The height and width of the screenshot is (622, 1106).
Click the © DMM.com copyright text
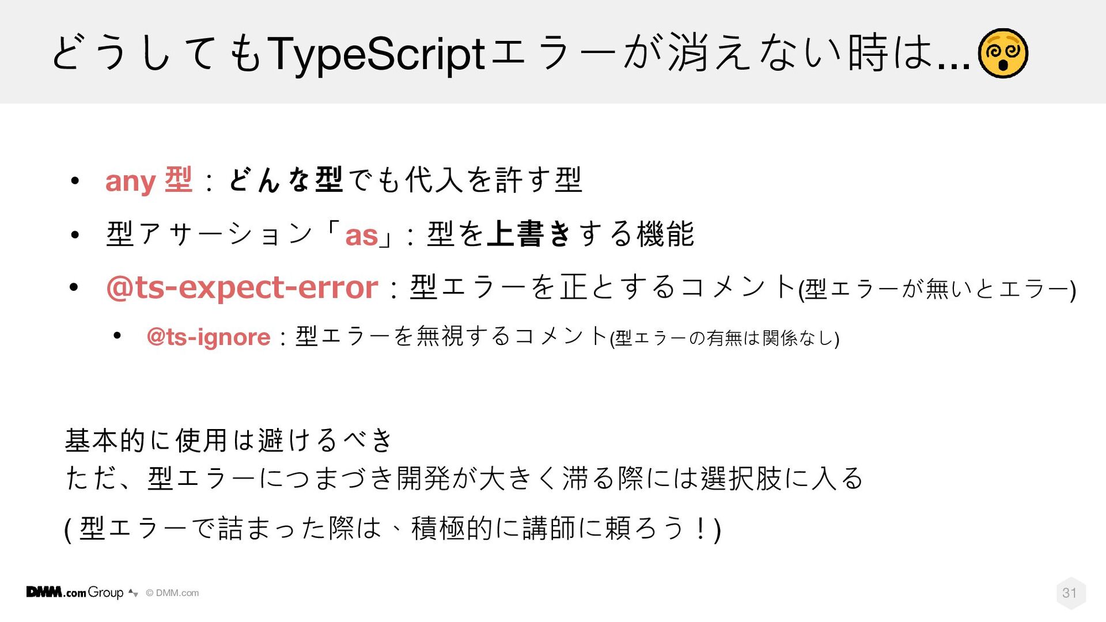pos(172,593)
